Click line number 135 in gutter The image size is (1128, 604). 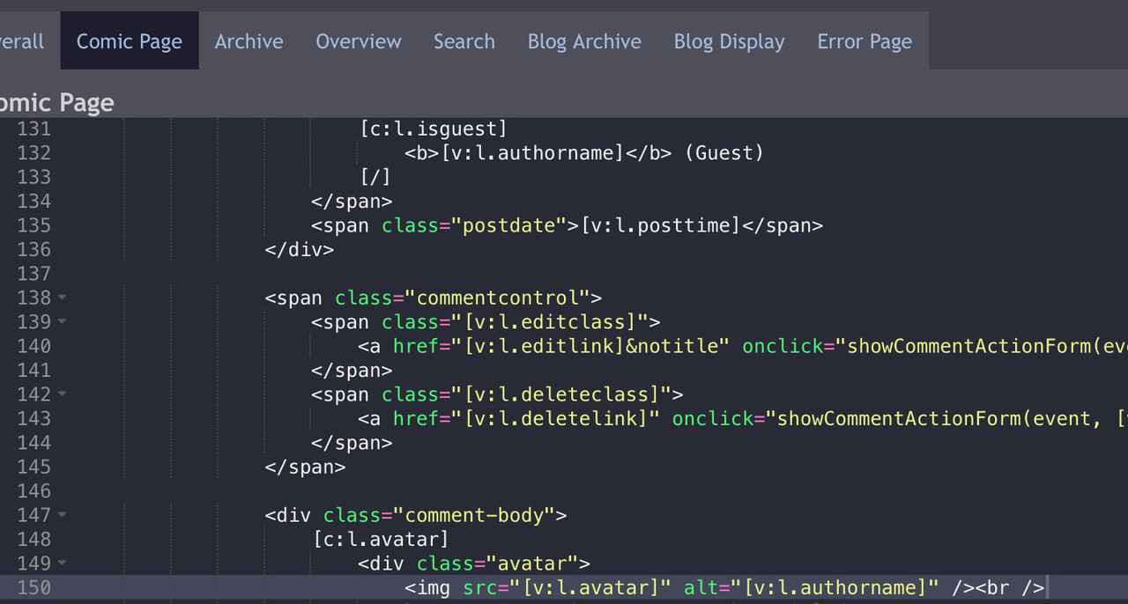34,225
